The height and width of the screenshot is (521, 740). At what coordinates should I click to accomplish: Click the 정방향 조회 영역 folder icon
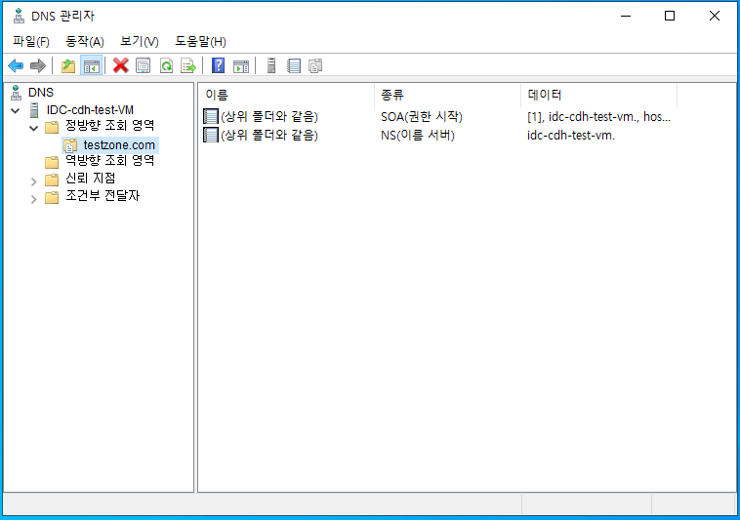(x=52, y=127)
